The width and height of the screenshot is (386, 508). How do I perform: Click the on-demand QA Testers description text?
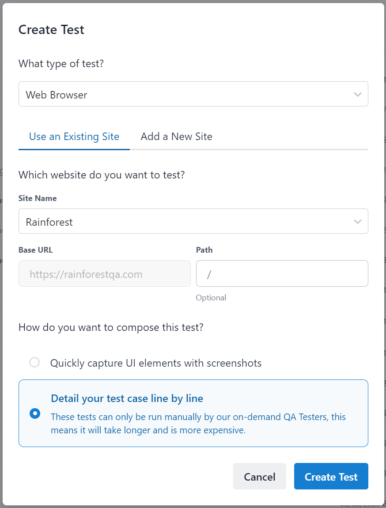[198, 423]
